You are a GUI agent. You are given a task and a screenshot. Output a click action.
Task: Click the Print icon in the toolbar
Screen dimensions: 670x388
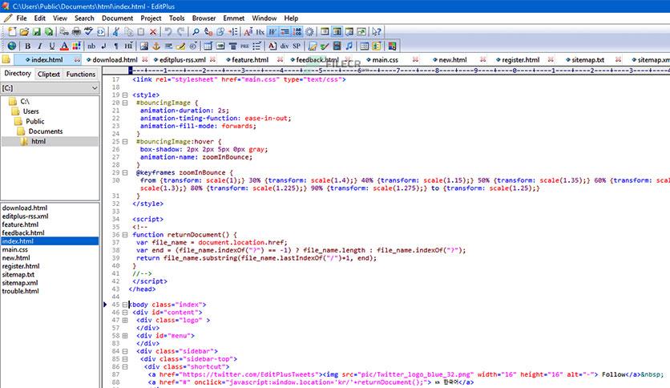76,31
